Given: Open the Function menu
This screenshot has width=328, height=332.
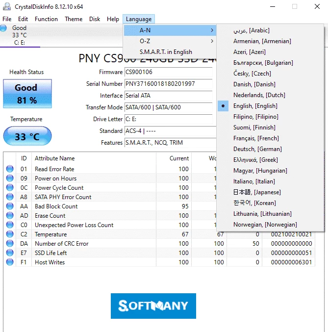Looking at the screenshot, I should coord(46,19).
